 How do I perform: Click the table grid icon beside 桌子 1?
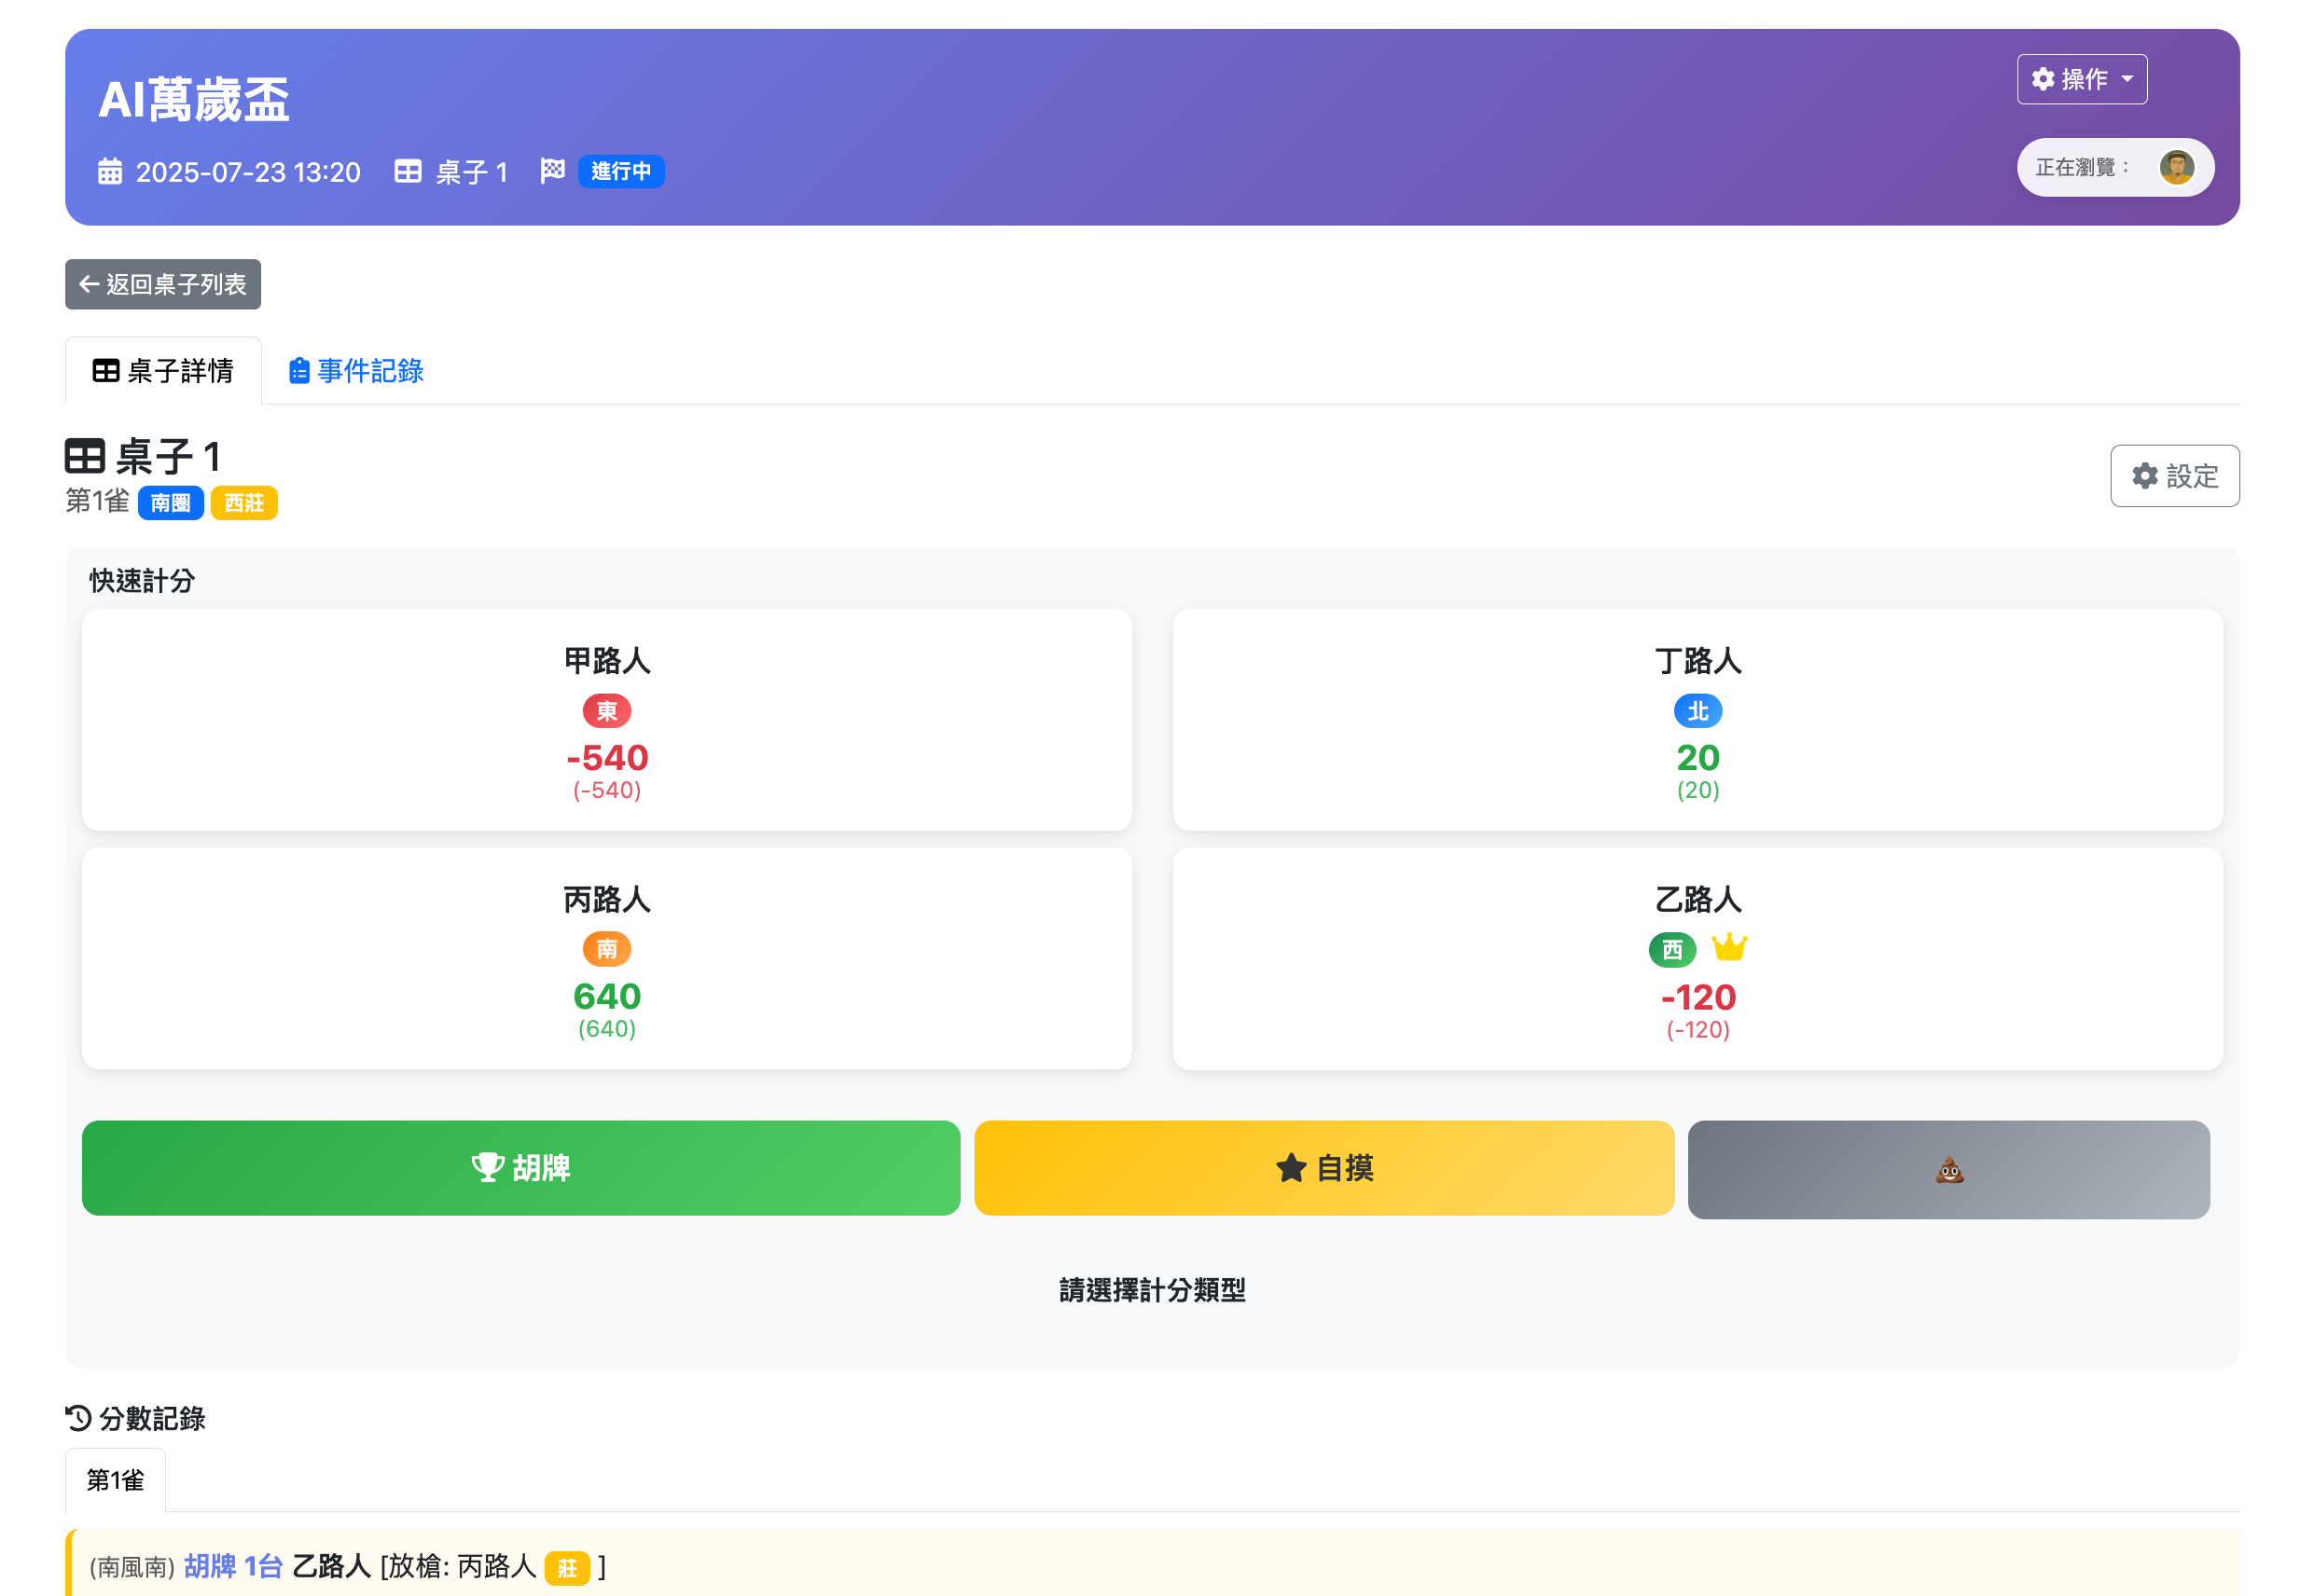click(85, 456)
